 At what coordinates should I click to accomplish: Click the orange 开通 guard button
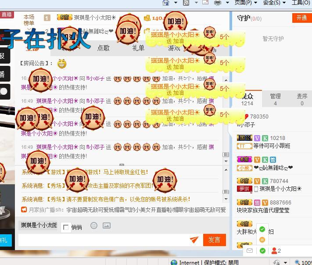click(302, 18)
